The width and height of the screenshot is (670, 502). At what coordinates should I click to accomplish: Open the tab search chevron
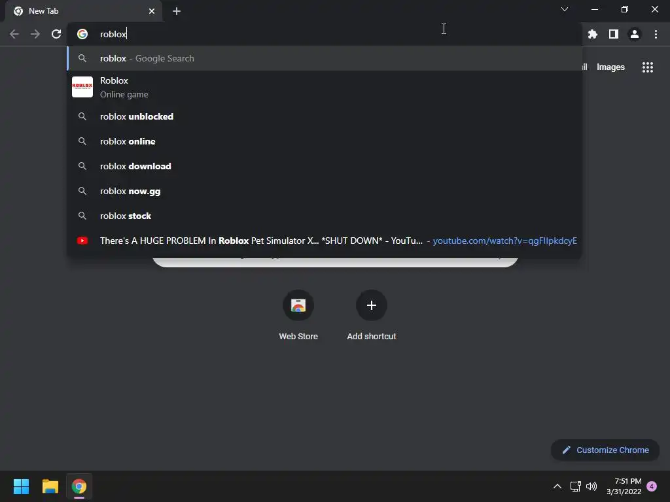(565, 9)
